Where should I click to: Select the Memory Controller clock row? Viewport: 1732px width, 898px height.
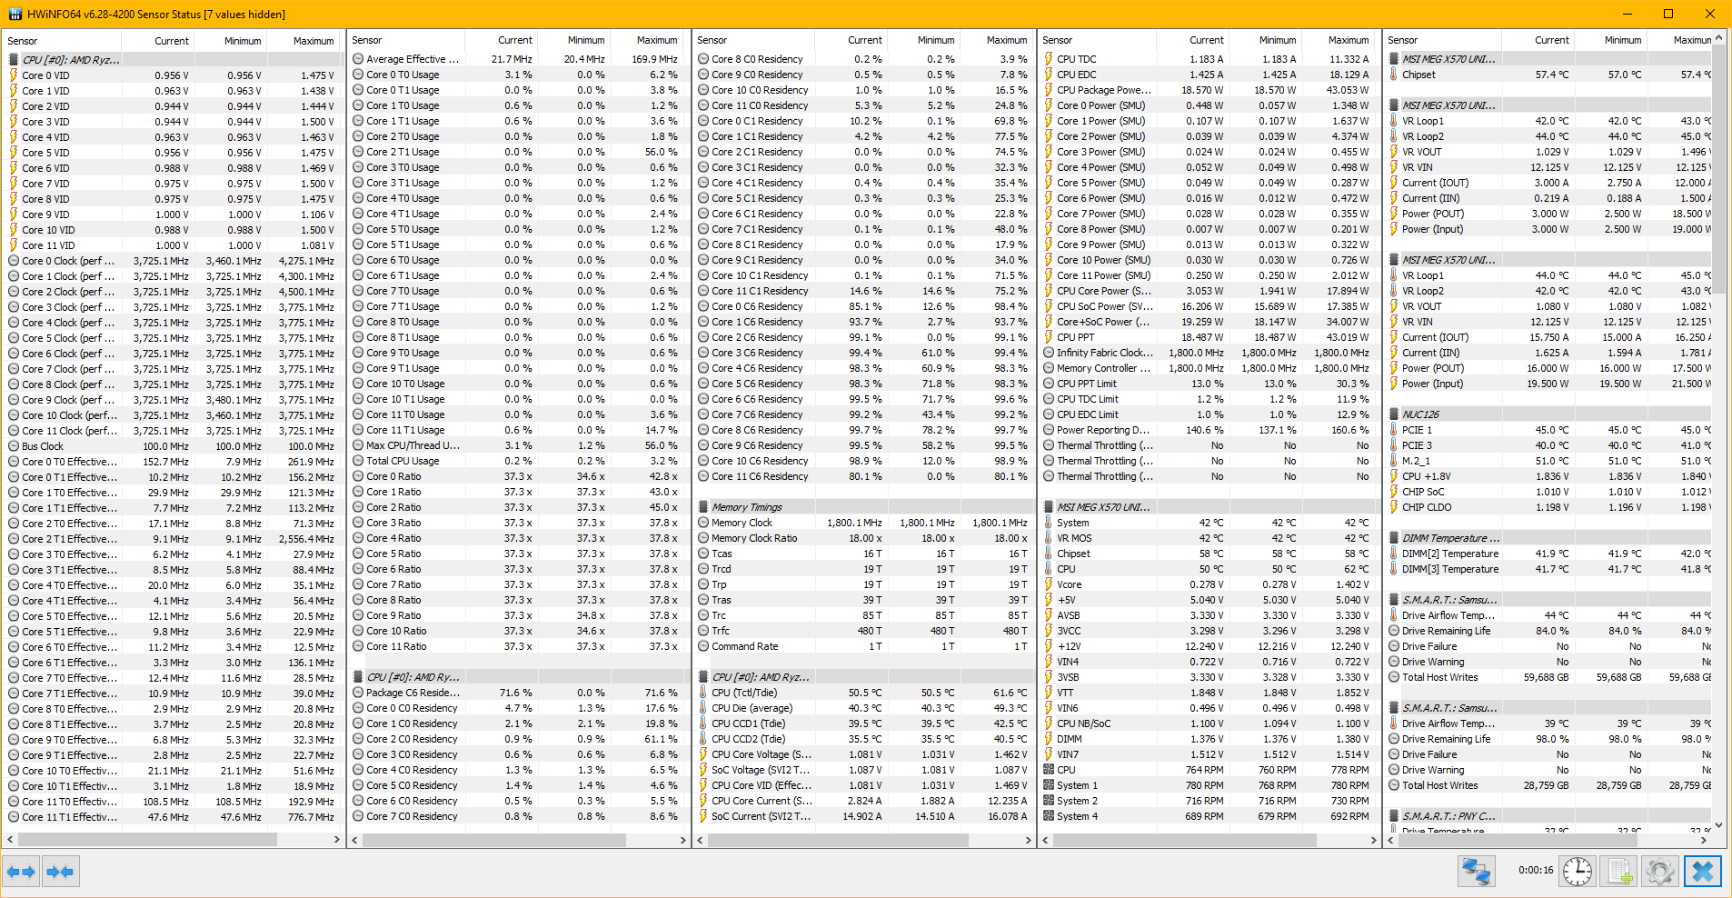click(x=1210, y=368)
